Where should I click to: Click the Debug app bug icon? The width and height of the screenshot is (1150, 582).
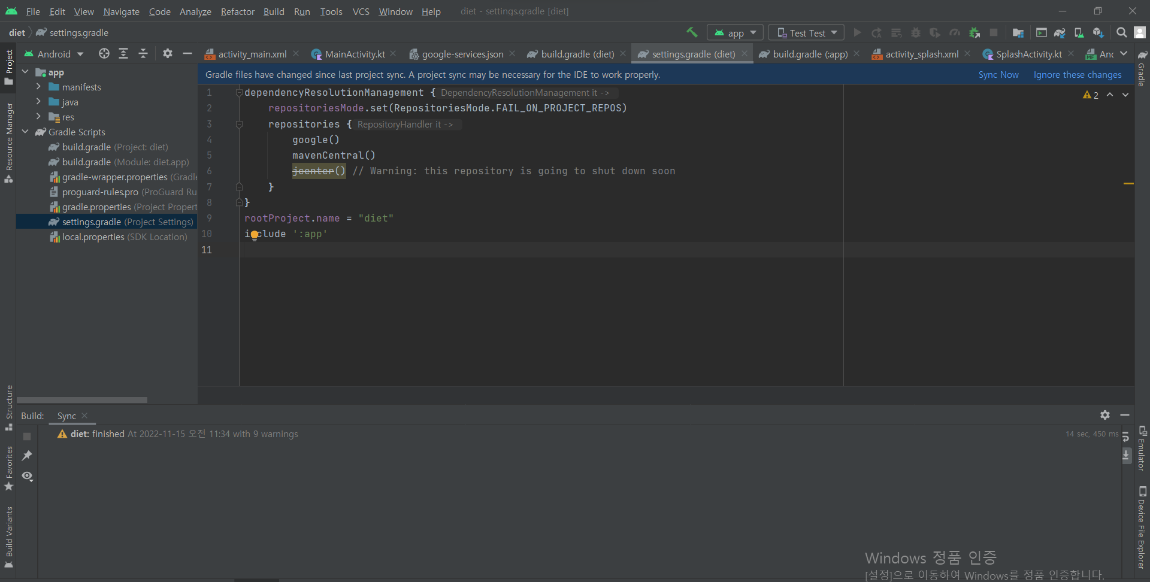tap(916, 32)
